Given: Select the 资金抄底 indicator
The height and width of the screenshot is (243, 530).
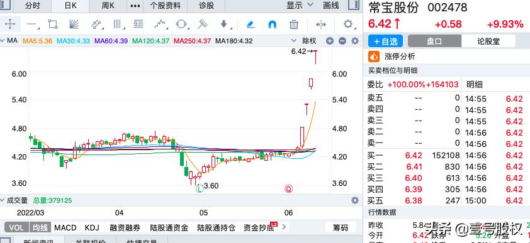Looking at the screenshot, I should (x=259, y=228).
